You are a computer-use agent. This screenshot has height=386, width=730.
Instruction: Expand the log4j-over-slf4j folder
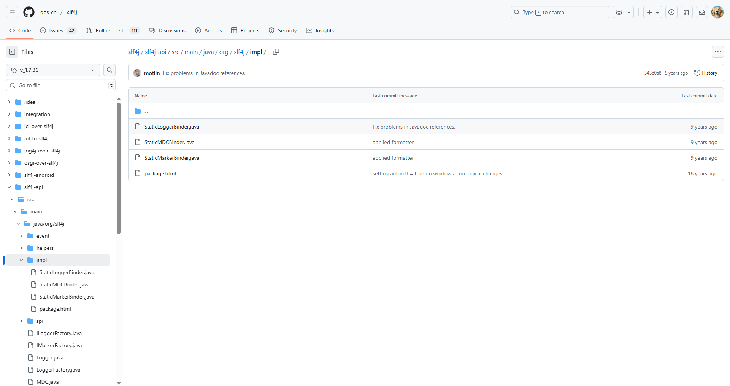tap(9, 151)
